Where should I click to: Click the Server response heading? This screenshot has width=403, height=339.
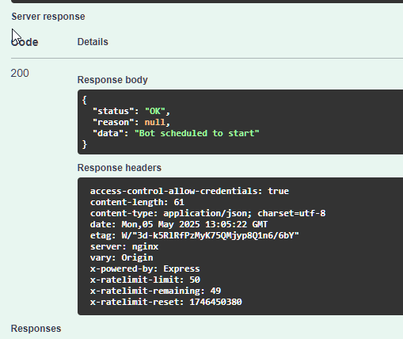(x=48, y=17)
